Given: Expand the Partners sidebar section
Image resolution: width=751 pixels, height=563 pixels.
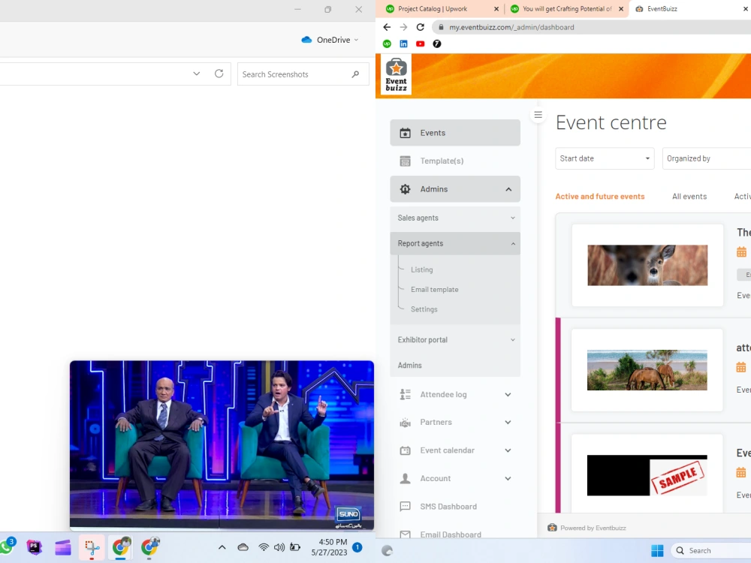Looking at the screenshot, I should coord(455,422).
